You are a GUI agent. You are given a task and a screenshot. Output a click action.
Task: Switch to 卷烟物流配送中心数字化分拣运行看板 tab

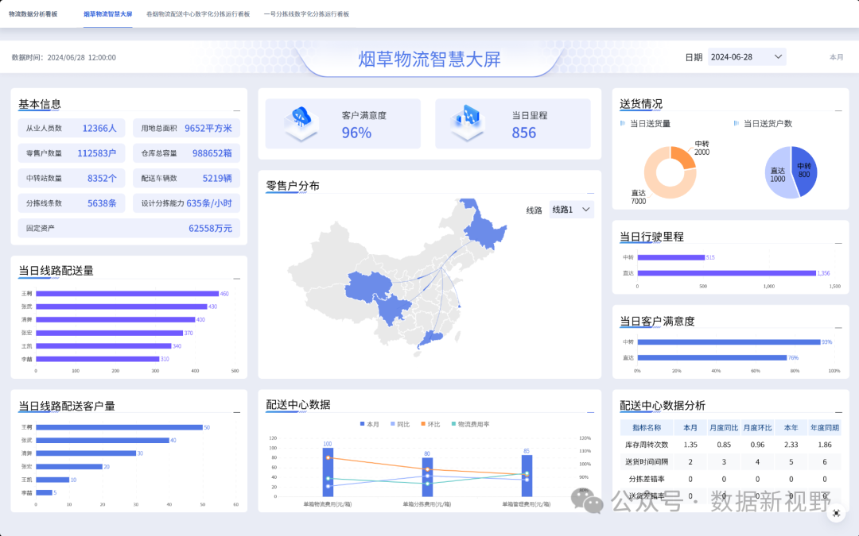198,14
